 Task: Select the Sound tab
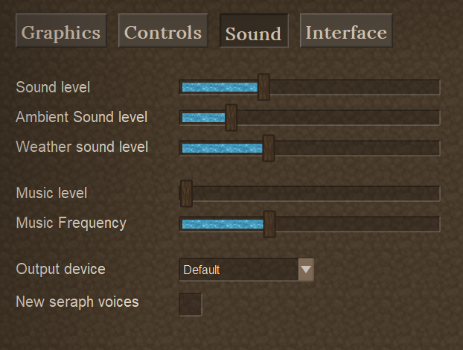(253, 33)
